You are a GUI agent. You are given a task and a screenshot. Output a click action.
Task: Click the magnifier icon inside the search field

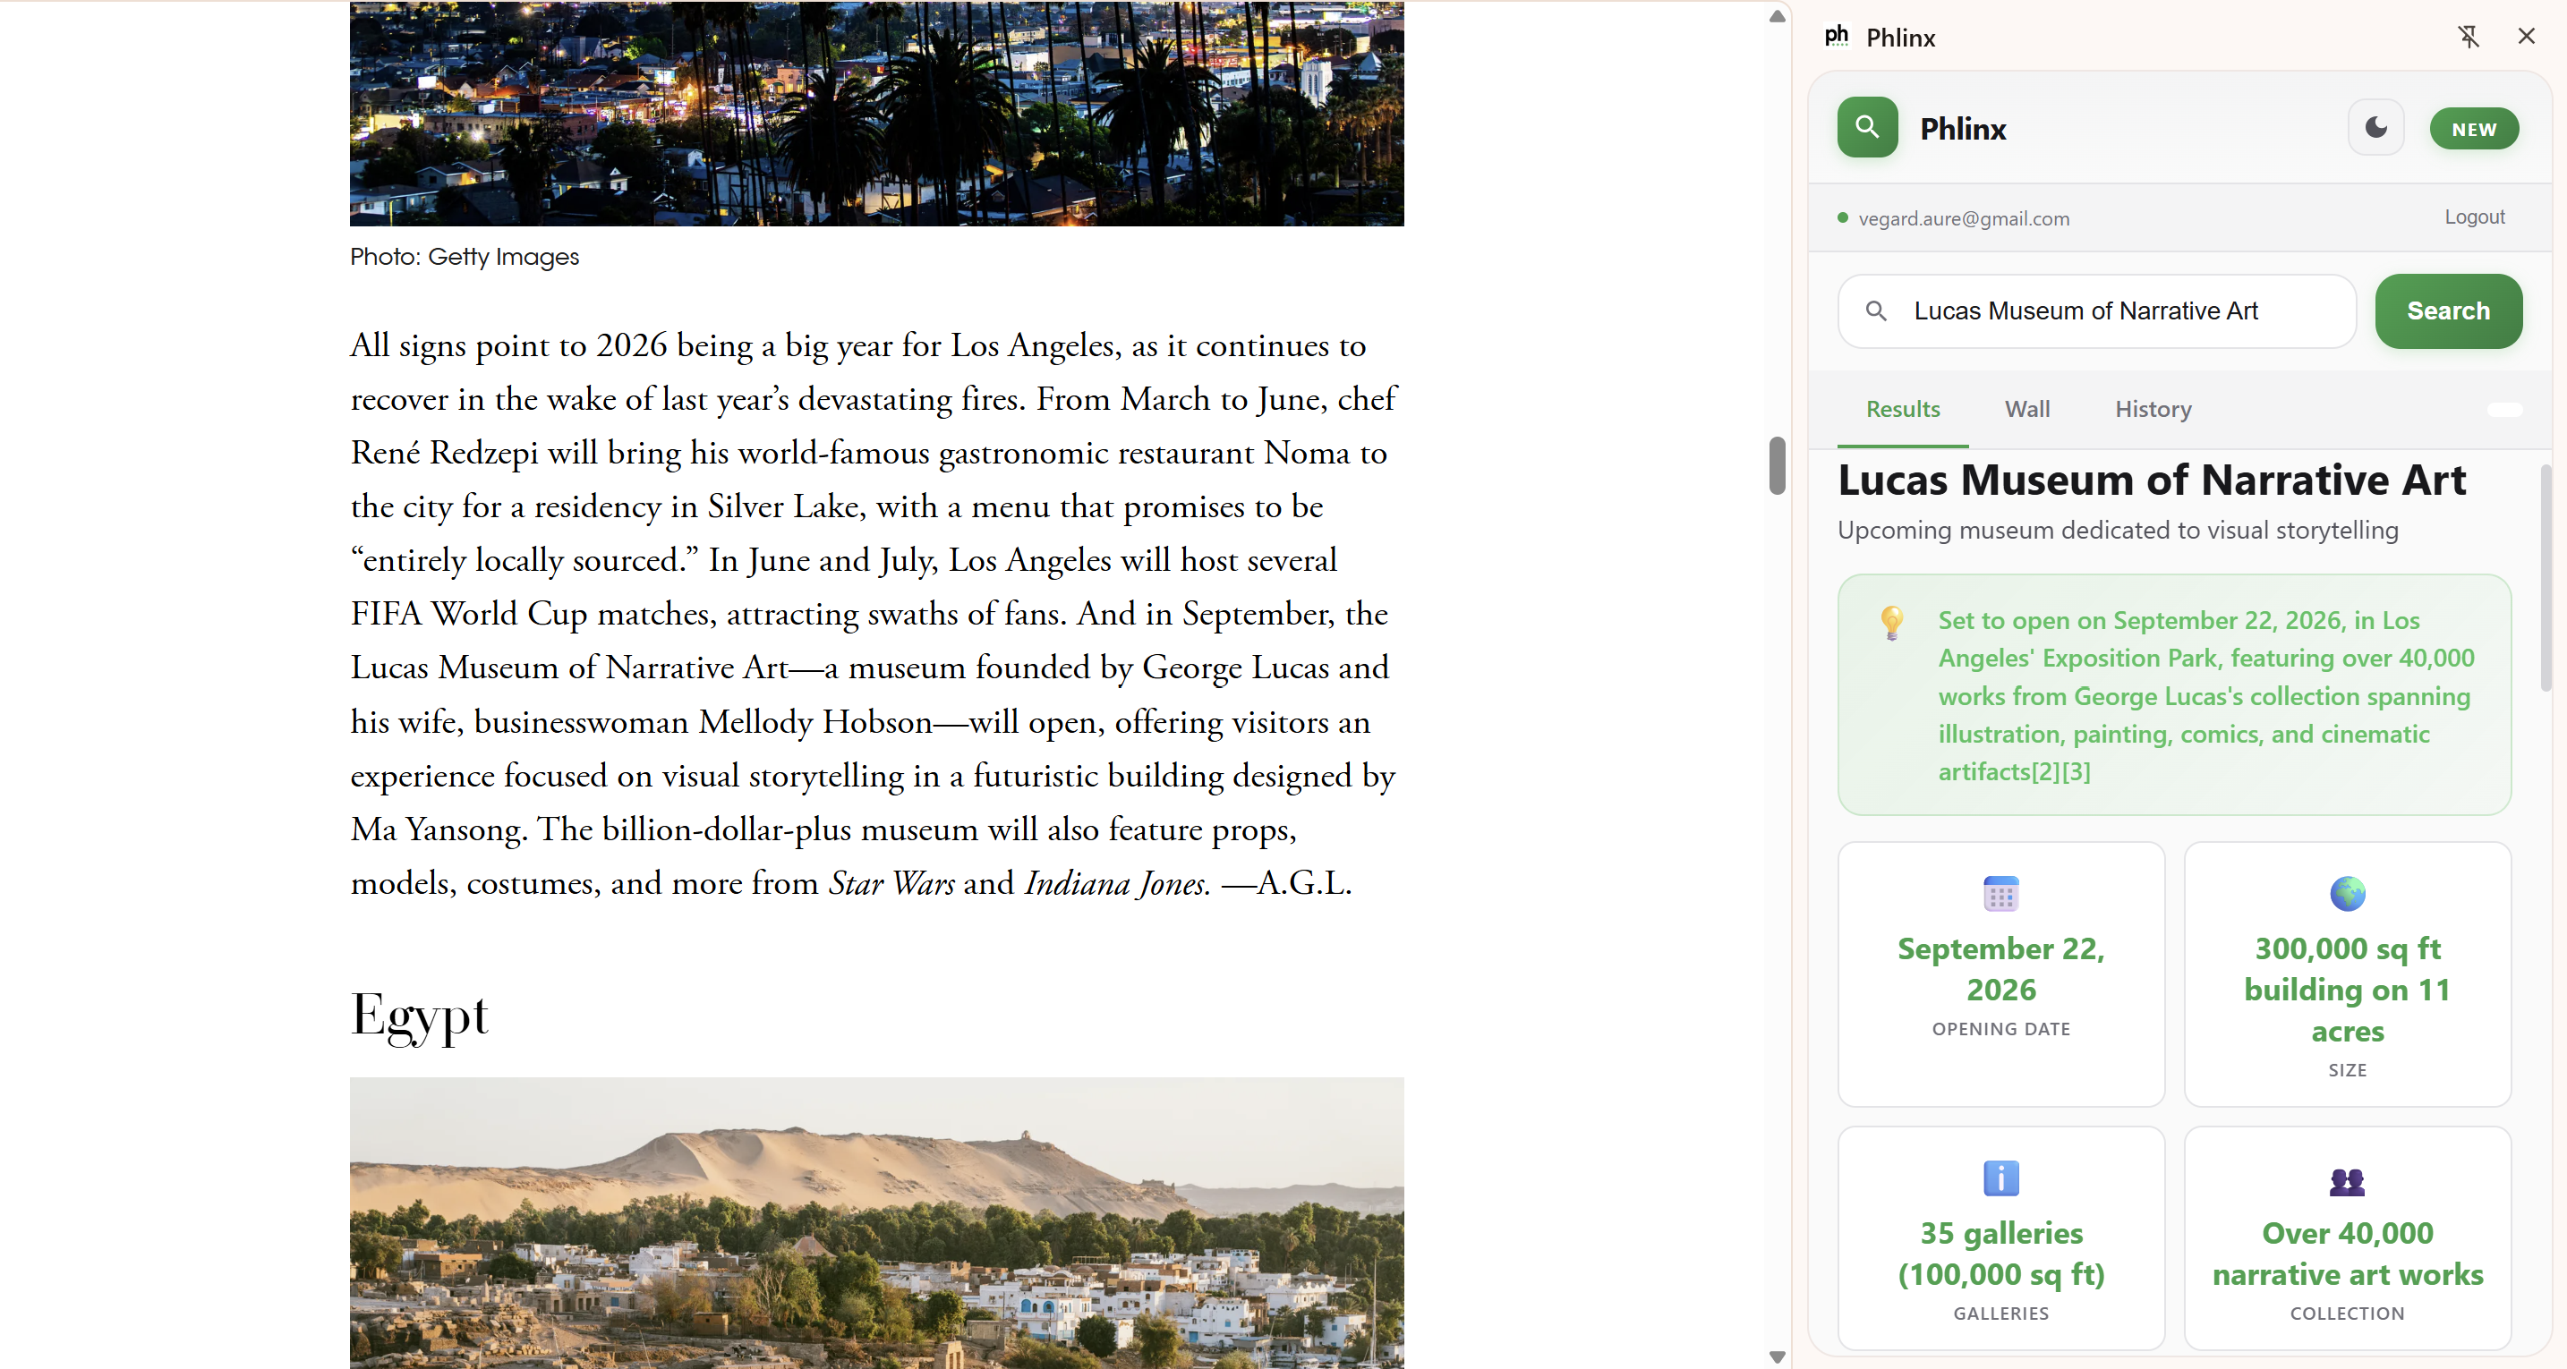click(1876, 310)
